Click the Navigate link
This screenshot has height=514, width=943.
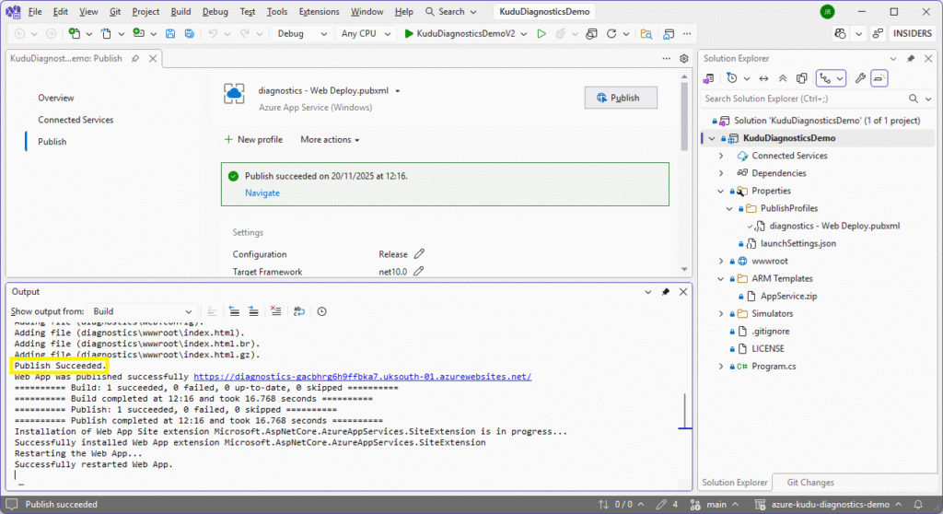click(x=262, y=193)
